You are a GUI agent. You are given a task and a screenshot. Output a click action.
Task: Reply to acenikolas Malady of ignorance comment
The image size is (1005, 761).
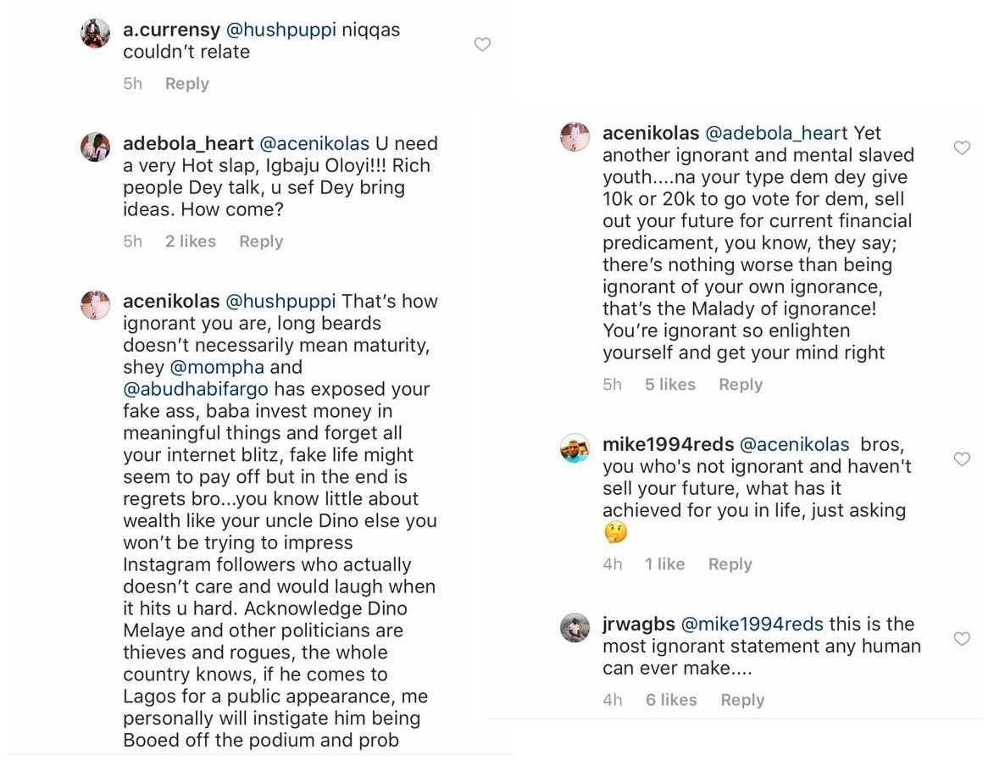pyautogui.click(x=741, y=384)
